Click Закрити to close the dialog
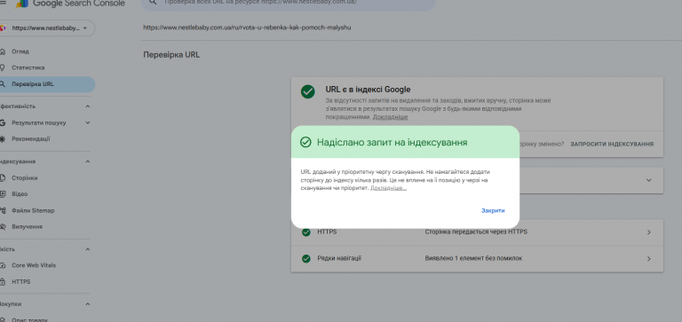 493,211
